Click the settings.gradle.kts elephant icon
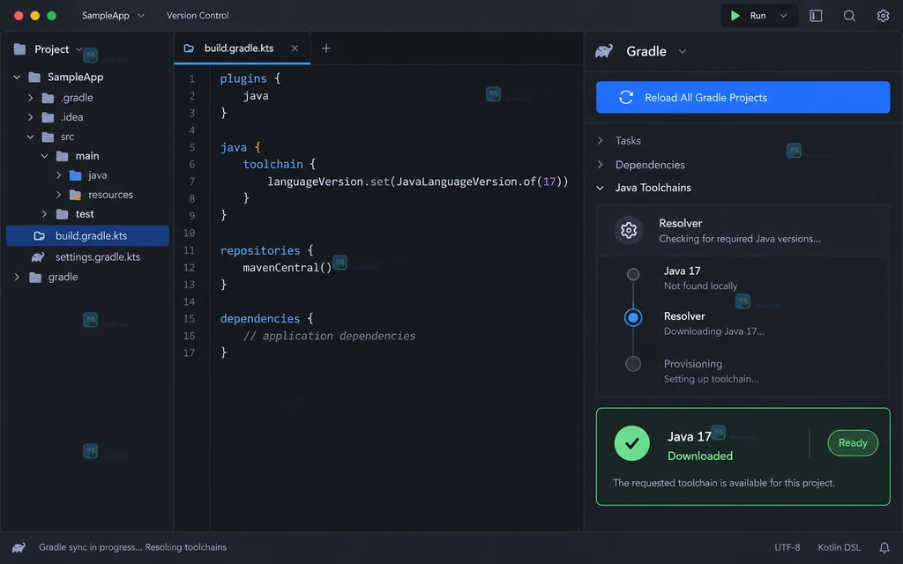Image resolution: width=903 pixels, height=564 pixels. pos(38,256)
